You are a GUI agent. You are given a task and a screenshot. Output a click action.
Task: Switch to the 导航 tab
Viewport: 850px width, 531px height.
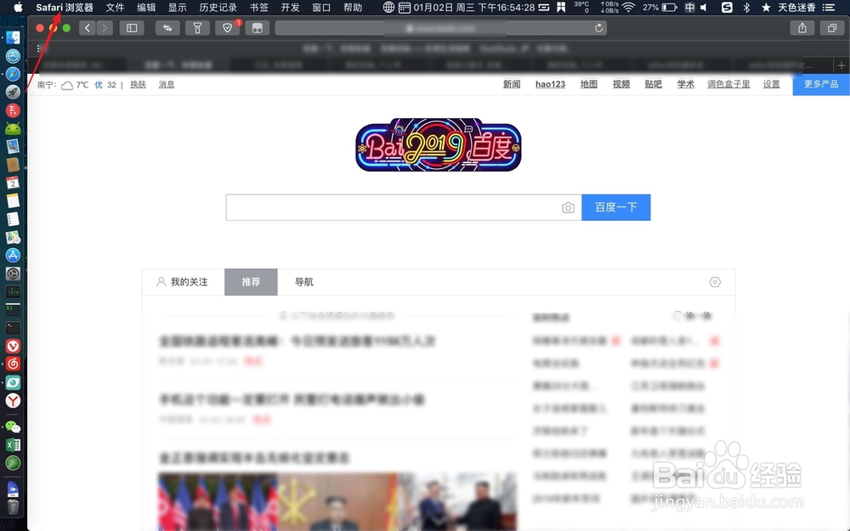304,282
